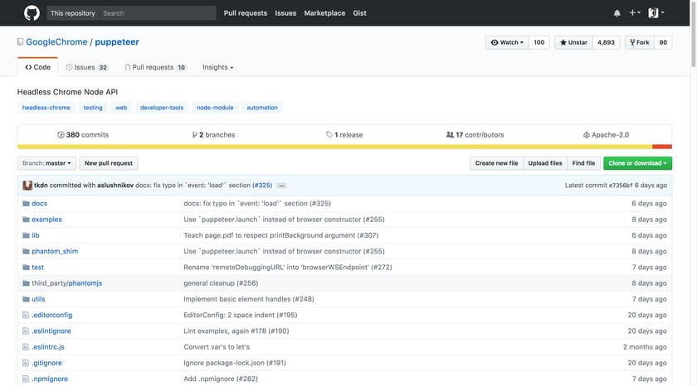The height and width of the screenshot is (386, 697).
Task: Open the plus create-new menu
Action: [634, 13]
